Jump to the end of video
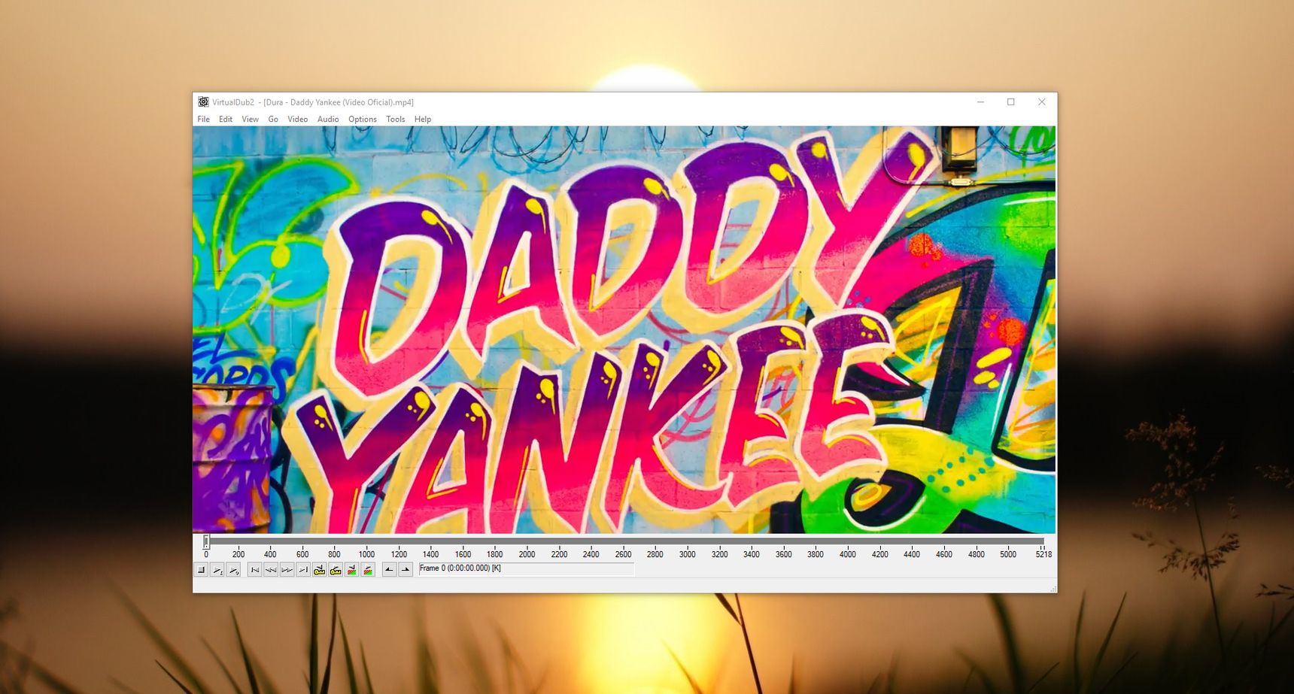 pos(303,570)
